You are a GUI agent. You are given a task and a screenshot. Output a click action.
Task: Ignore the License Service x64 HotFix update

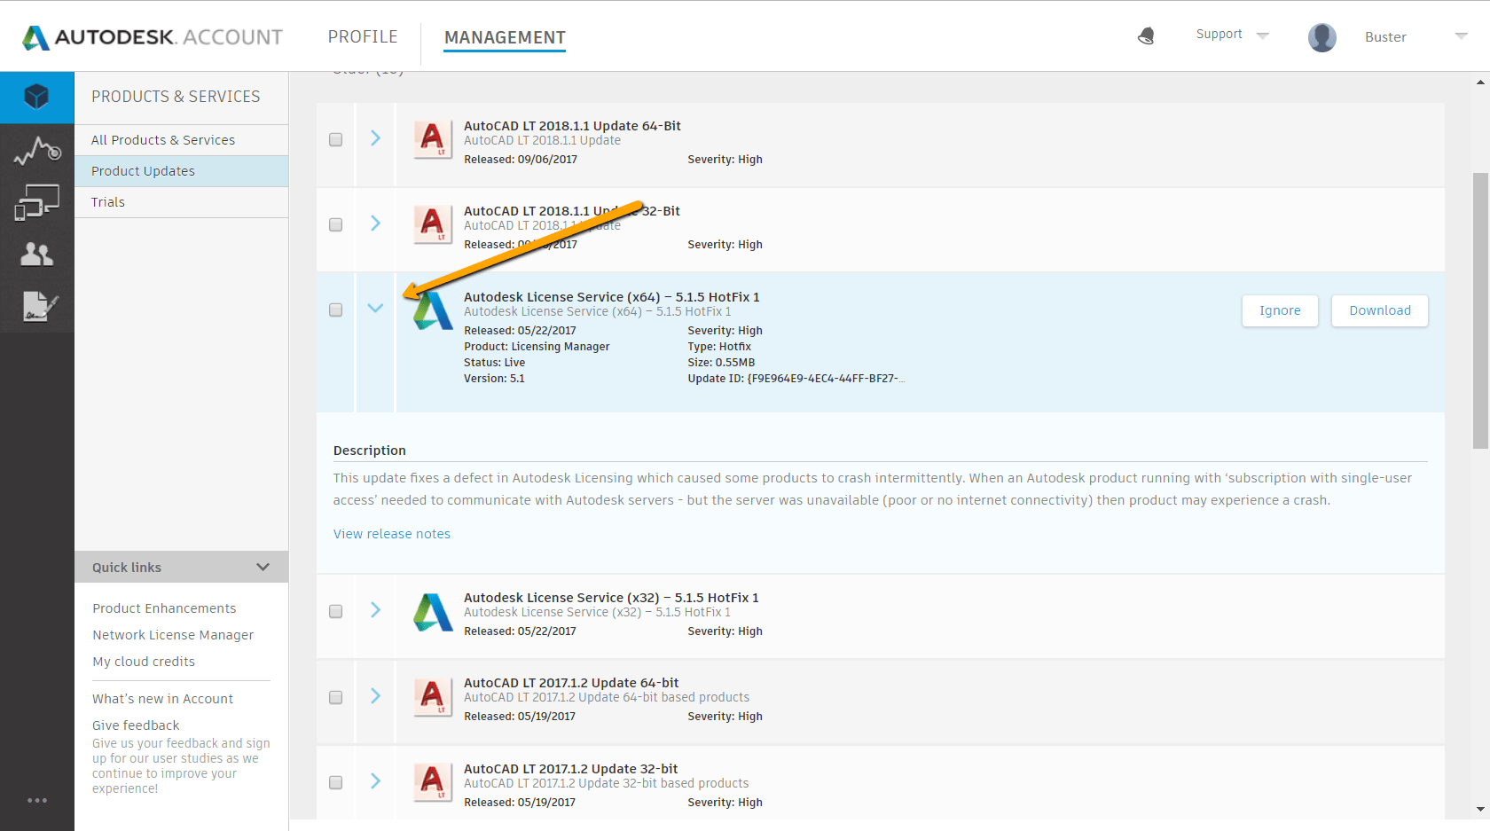click(x=1279, y=310)
